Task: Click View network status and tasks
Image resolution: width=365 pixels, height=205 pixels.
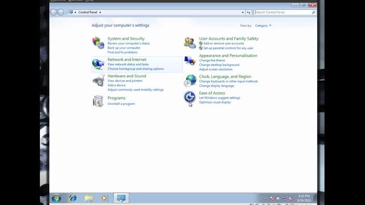Action: tap(128, 64)
